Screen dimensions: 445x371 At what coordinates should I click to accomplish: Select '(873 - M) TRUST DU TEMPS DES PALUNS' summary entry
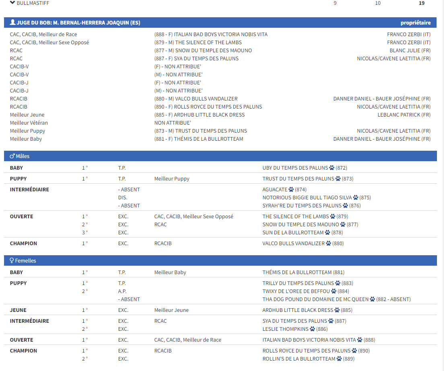[x=201, y=131]
